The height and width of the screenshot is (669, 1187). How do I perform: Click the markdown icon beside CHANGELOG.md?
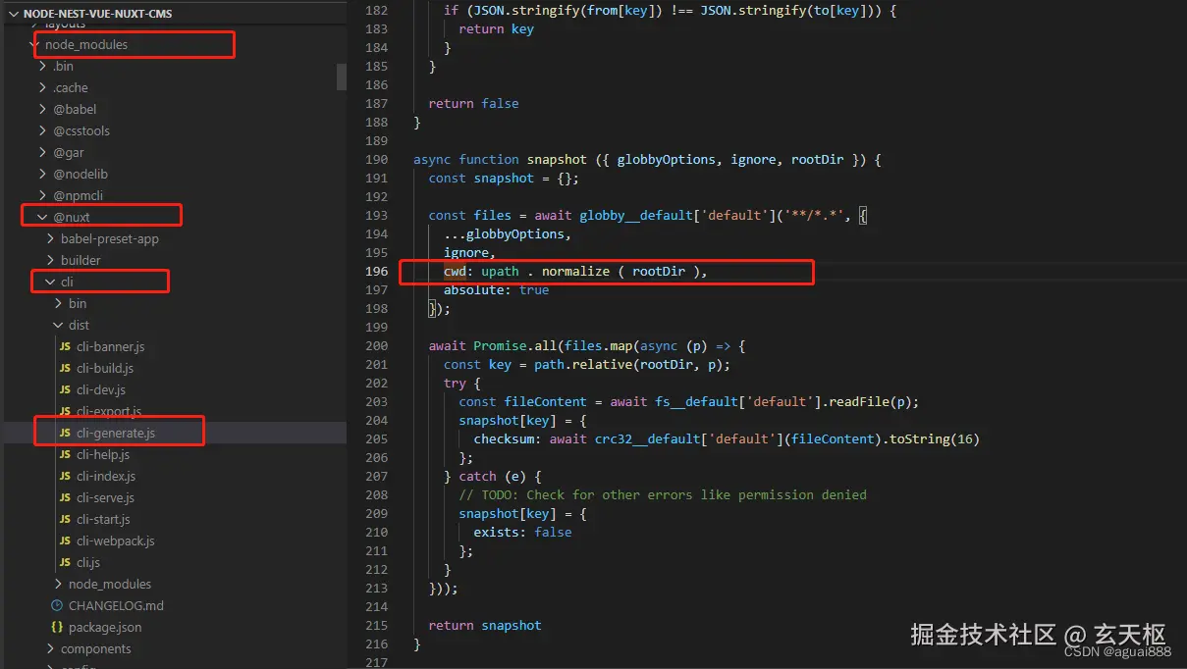[x=57, y=605]
